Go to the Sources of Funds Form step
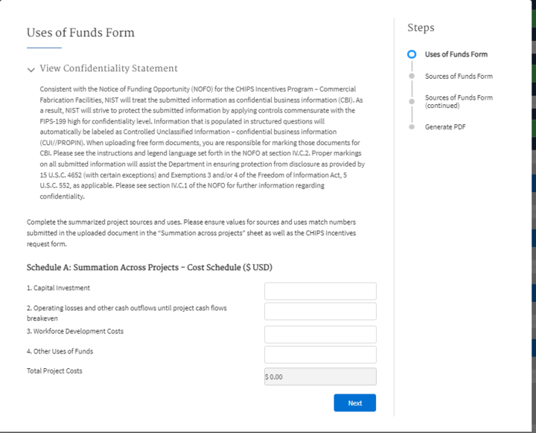The image size is (536, 433). coord(459,76)
